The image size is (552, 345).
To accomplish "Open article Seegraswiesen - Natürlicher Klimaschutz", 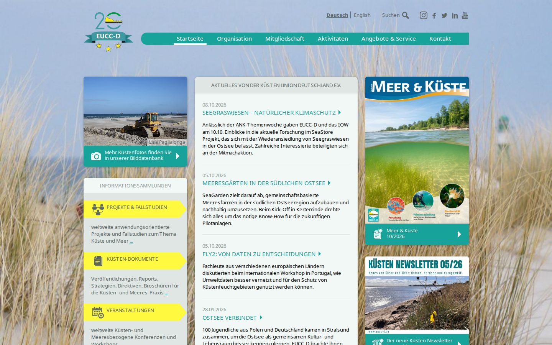I will pyautogui.click(x=269, y=113).
